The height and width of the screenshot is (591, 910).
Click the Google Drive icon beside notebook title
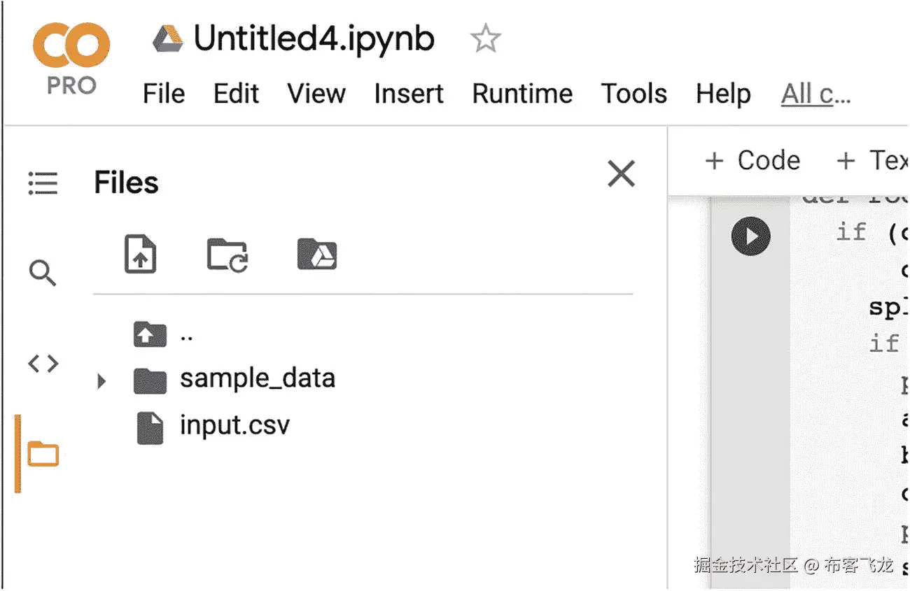(x=168, y=38)
